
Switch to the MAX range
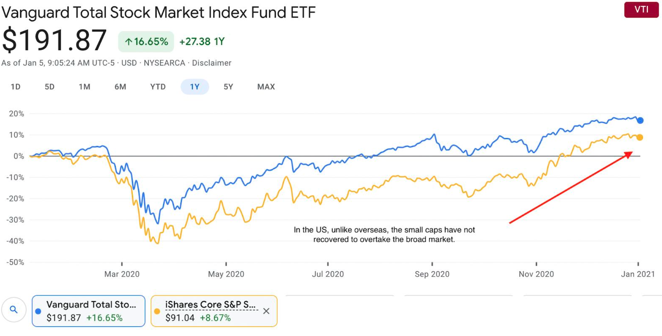[266, 87]
